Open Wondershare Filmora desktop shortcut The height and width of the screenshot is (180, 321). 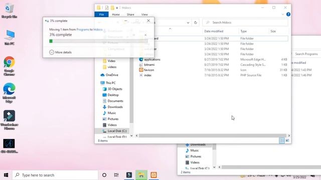click(x=9, y=120)
